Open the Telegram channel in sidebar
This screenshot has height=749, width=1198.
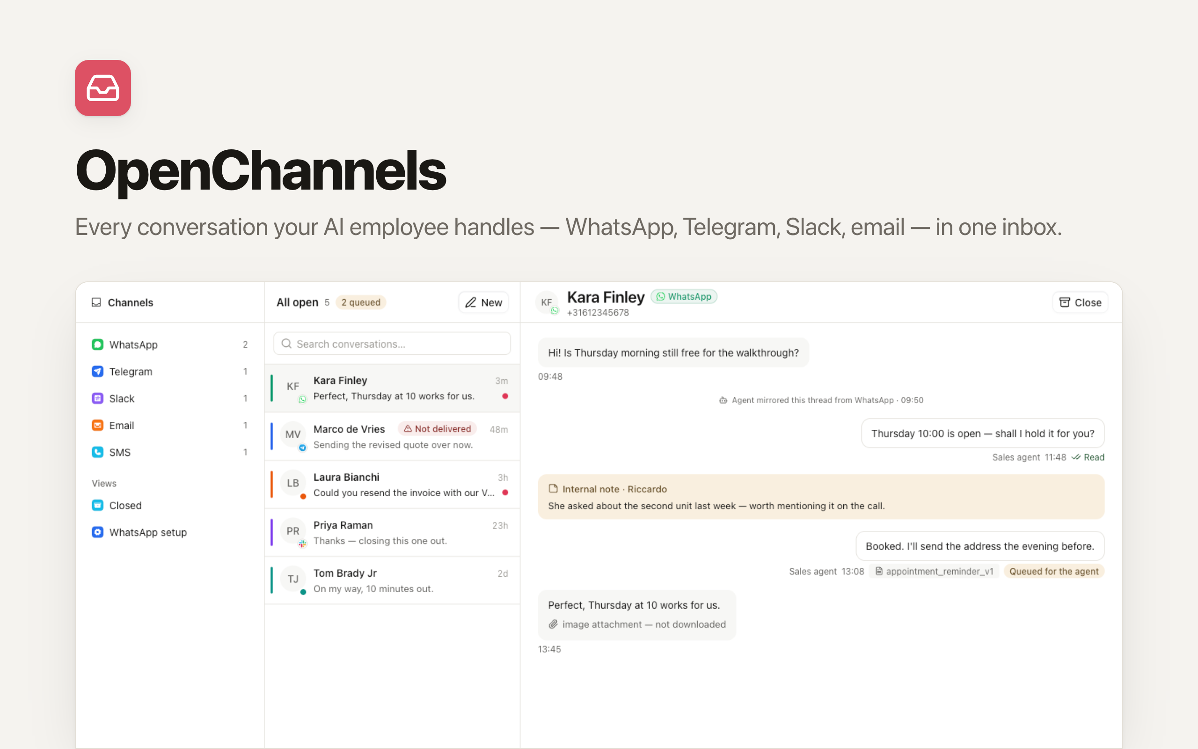[x=169, y=371]
